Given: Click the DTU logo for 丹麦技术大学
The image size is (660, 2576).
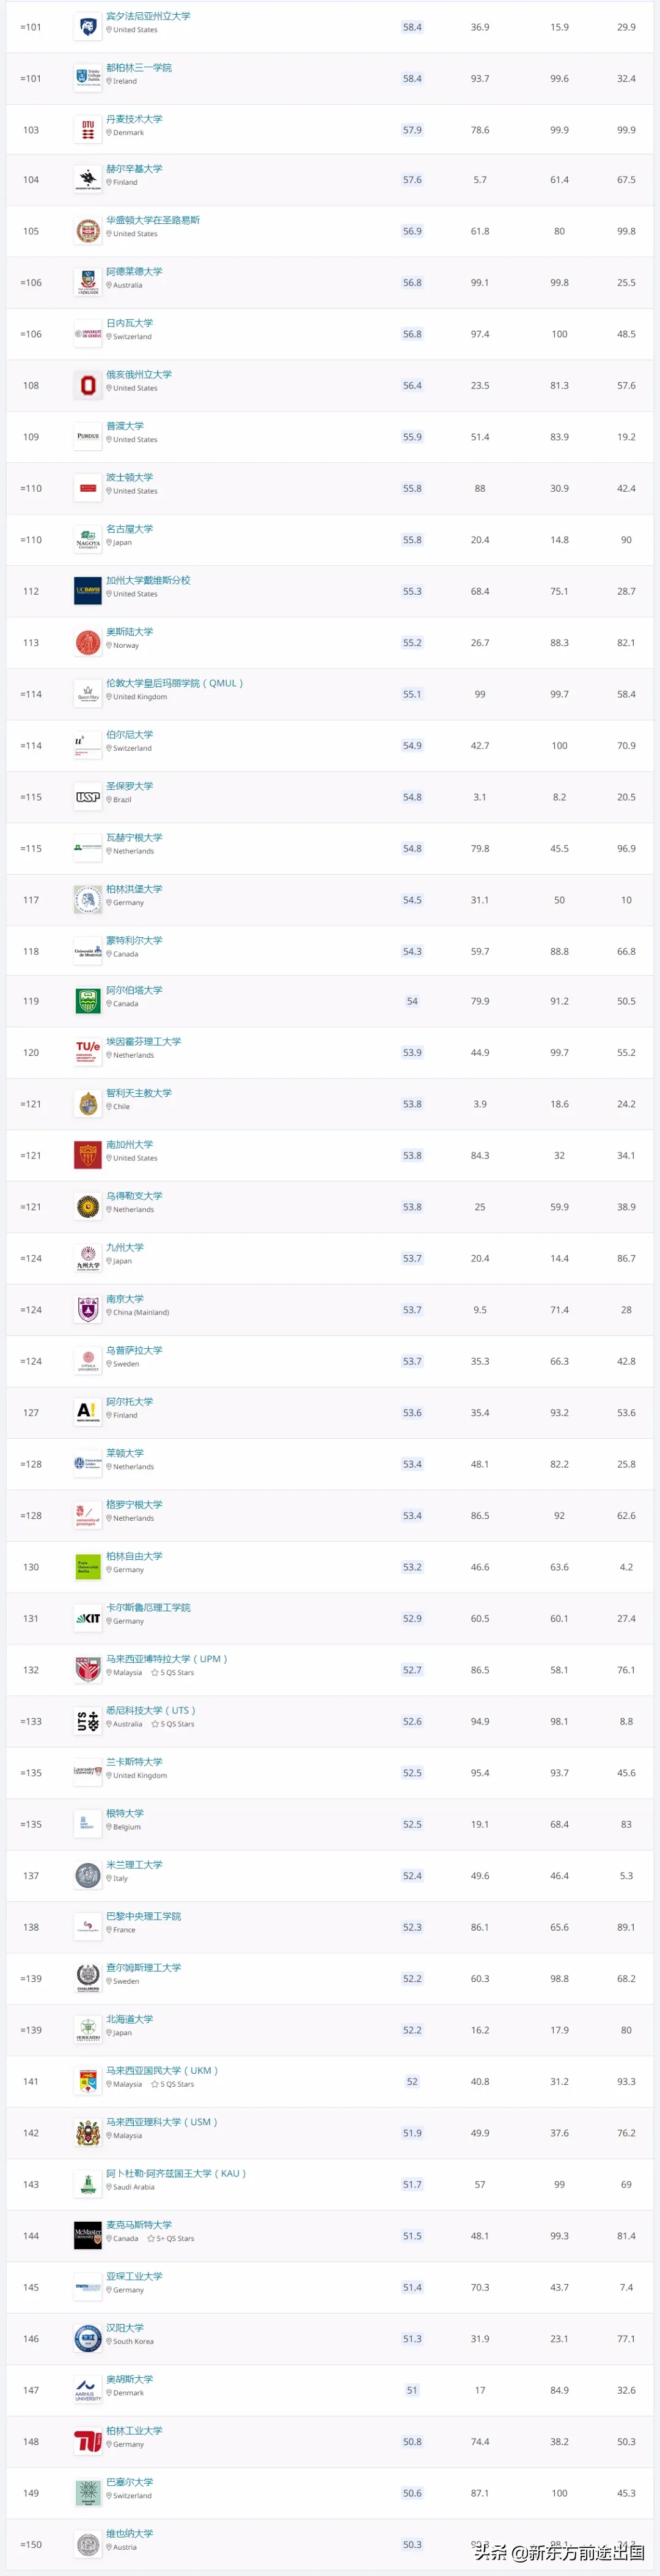Looking at the screenshot, I should pyautogui.click(x=88, y=129).
